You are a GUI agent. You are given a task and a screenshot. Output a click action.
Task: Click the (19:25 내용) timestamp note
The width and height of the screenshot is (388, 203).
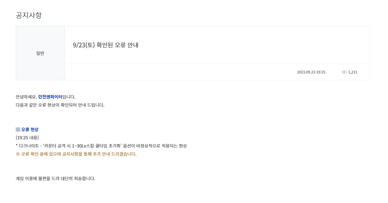[28, 138]
